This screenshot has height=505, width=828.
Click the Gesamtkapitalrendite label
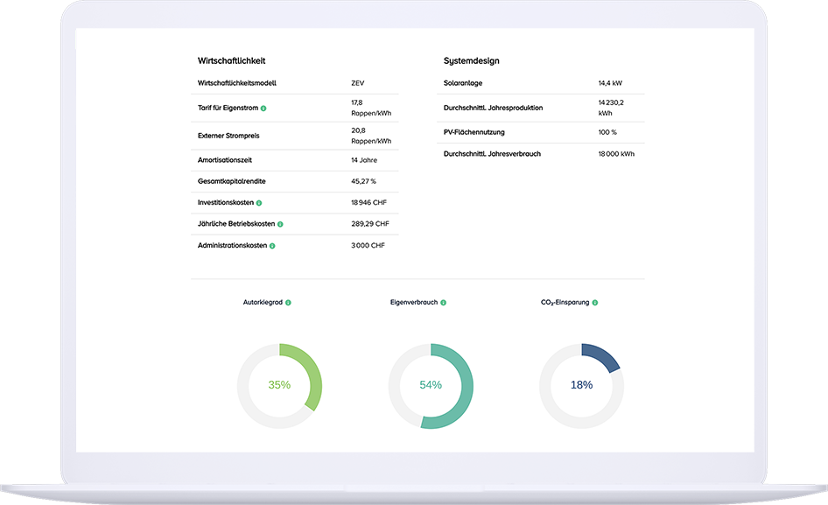click(231, 181)
